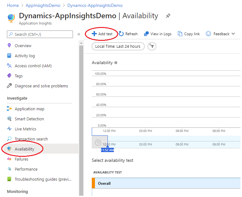Open Live Metrics in sidebar
Viewport: 242px width, 197px height.
(25, 129)
